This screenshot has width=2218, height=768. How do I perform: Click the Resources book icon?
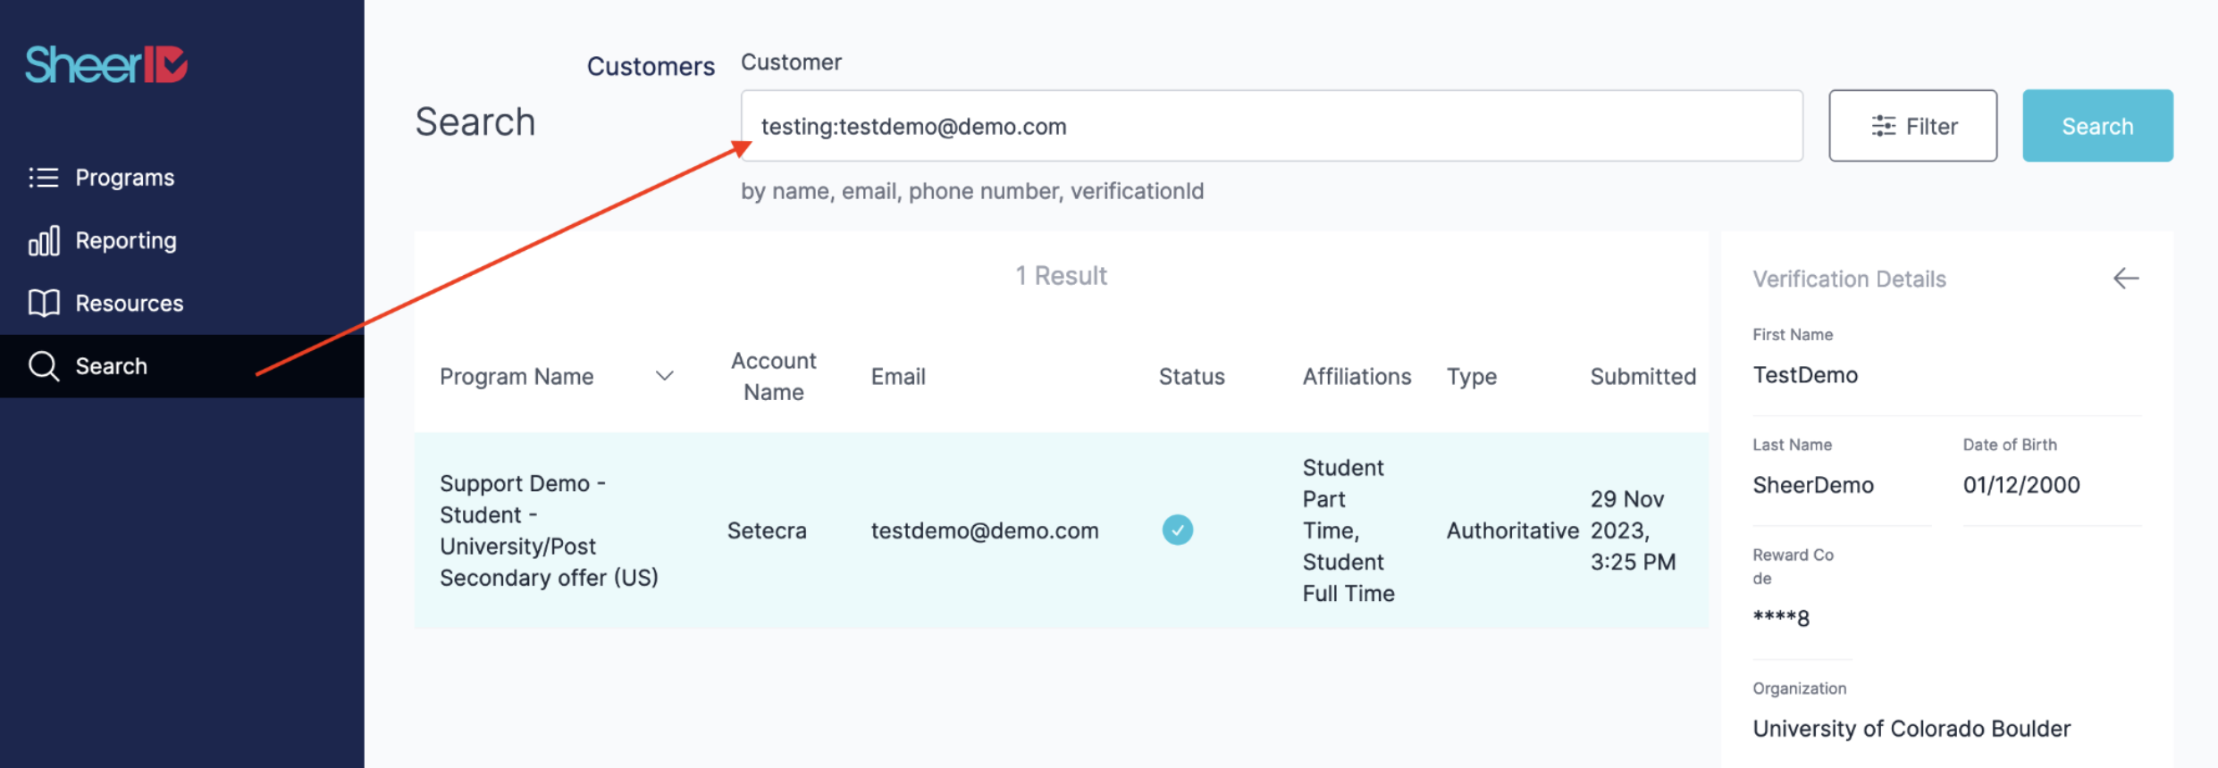point(43,304)
